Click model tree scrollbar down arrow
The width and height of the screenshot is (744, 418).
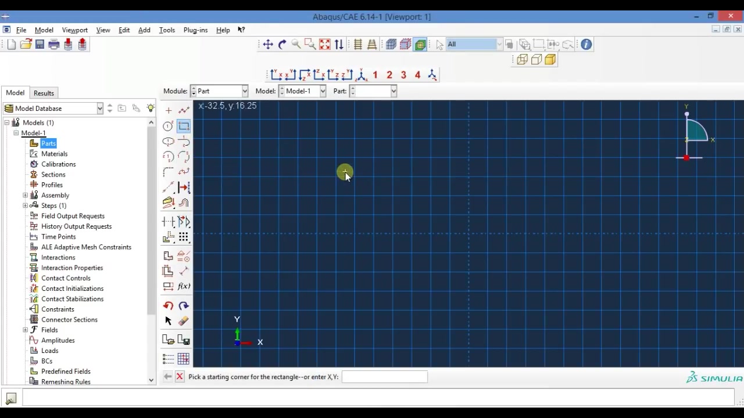pyautogui.click(x=151, y=380)
